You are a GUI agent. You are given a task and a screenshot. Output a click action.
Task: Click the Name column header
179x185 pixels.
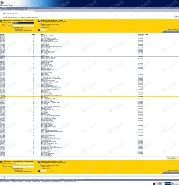point(43,35)
